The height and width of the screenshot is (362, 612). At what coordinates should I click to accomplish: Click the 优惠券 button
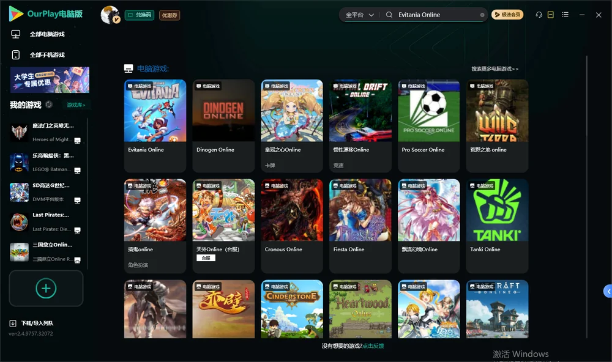[x=170, y=15]
